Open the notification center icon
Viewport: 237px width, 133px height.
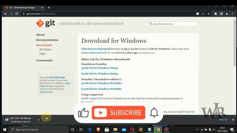coord(232,130)
